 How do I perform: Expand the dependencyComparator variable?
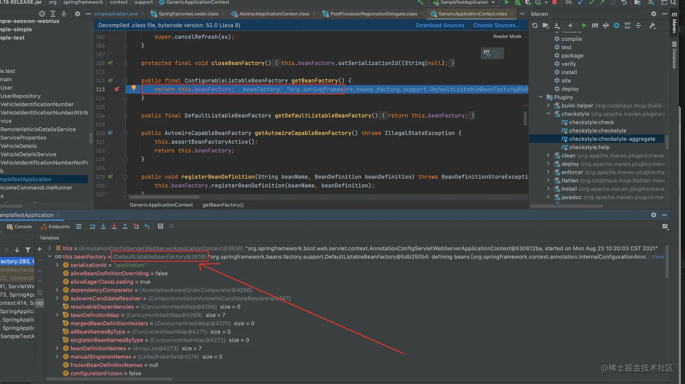point(57,290)
